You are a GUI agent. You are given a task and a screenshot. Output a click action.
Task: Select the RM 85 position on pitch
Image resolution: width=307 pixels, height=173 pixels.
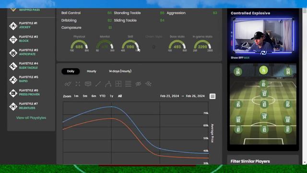coord(288,104)
